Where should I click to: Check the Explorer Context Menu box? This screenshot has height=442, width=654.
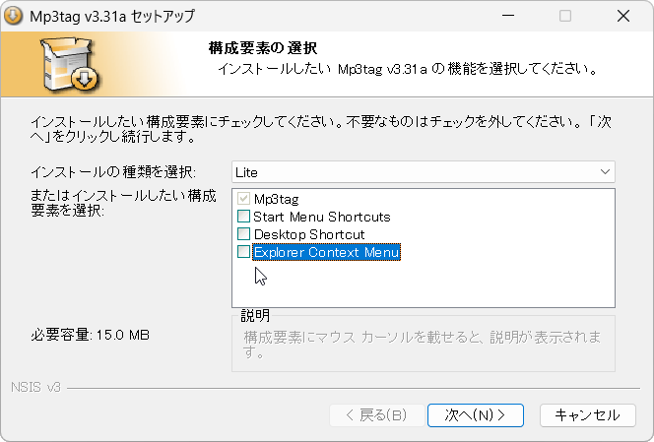click(243, 252)
